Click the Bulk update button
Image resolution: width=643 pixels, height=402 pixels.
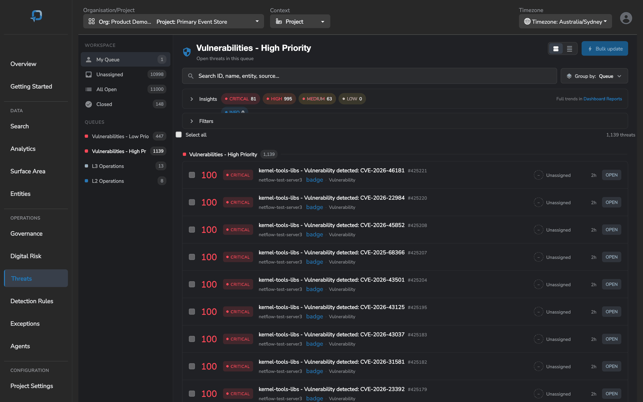coord(605,49)
